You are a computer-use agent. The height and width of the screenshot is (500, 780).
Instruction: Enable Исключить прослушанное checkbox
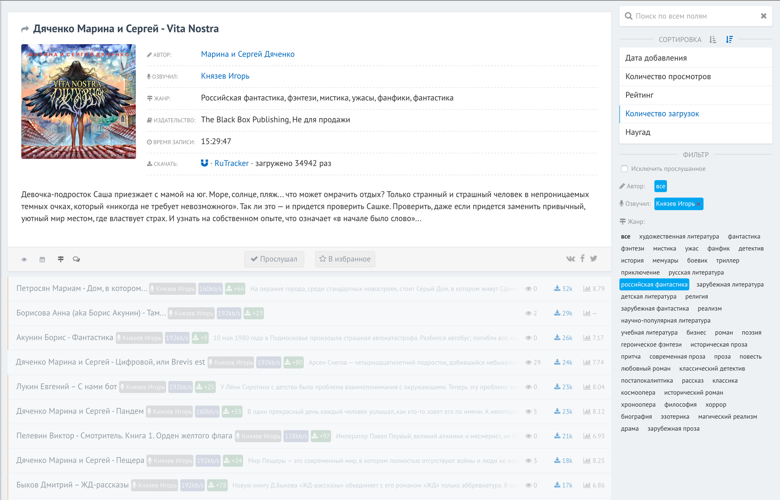point(624,169)
